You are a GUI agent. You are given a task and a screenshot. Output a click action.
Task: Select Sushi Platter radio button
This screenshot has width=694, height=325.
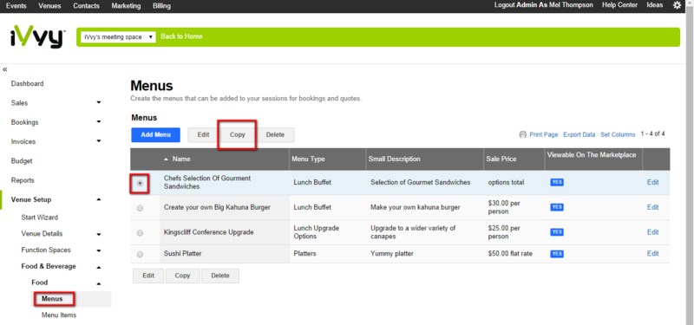[x=141, y=254]
